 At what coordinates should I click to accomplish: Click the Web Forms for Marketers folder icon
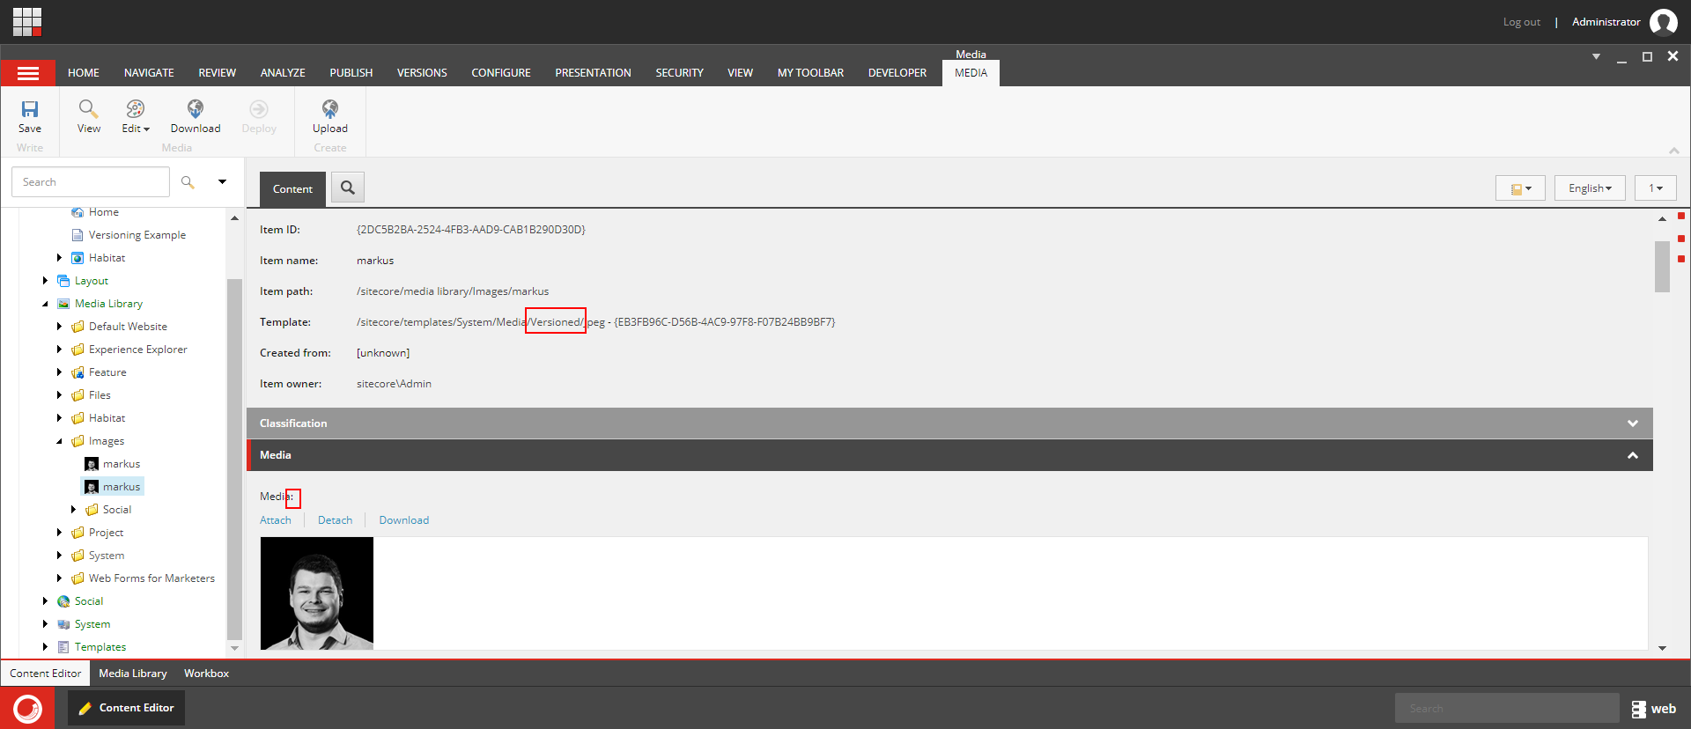78,578
